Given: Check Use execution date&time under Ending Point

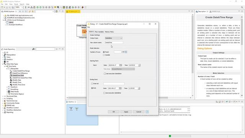Looking at the screenshot, I should [x=104, y=93].
